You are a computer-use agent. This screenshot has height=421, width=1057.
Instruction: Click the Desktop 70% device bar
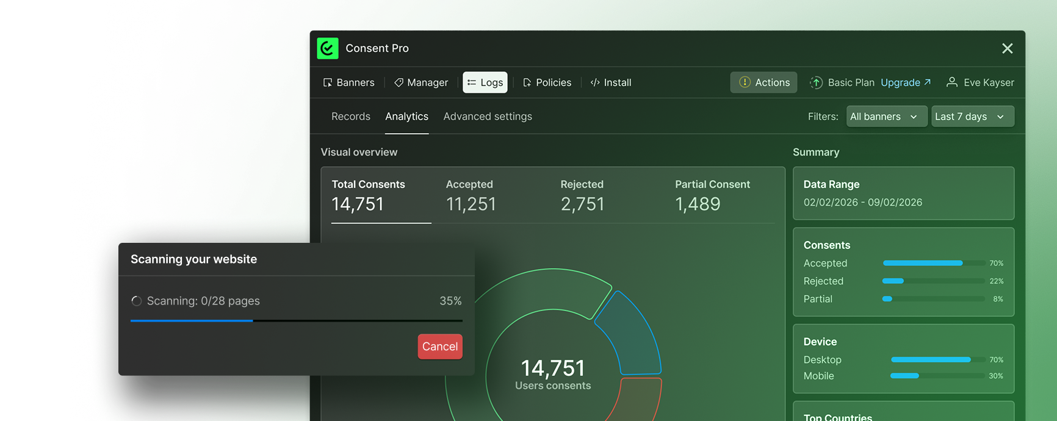tap(937, 360)
